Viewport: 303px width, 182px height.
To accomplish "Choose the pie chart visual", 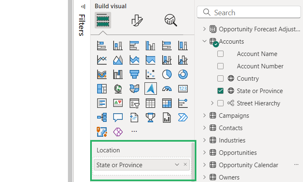I will [x=167, y=74].
